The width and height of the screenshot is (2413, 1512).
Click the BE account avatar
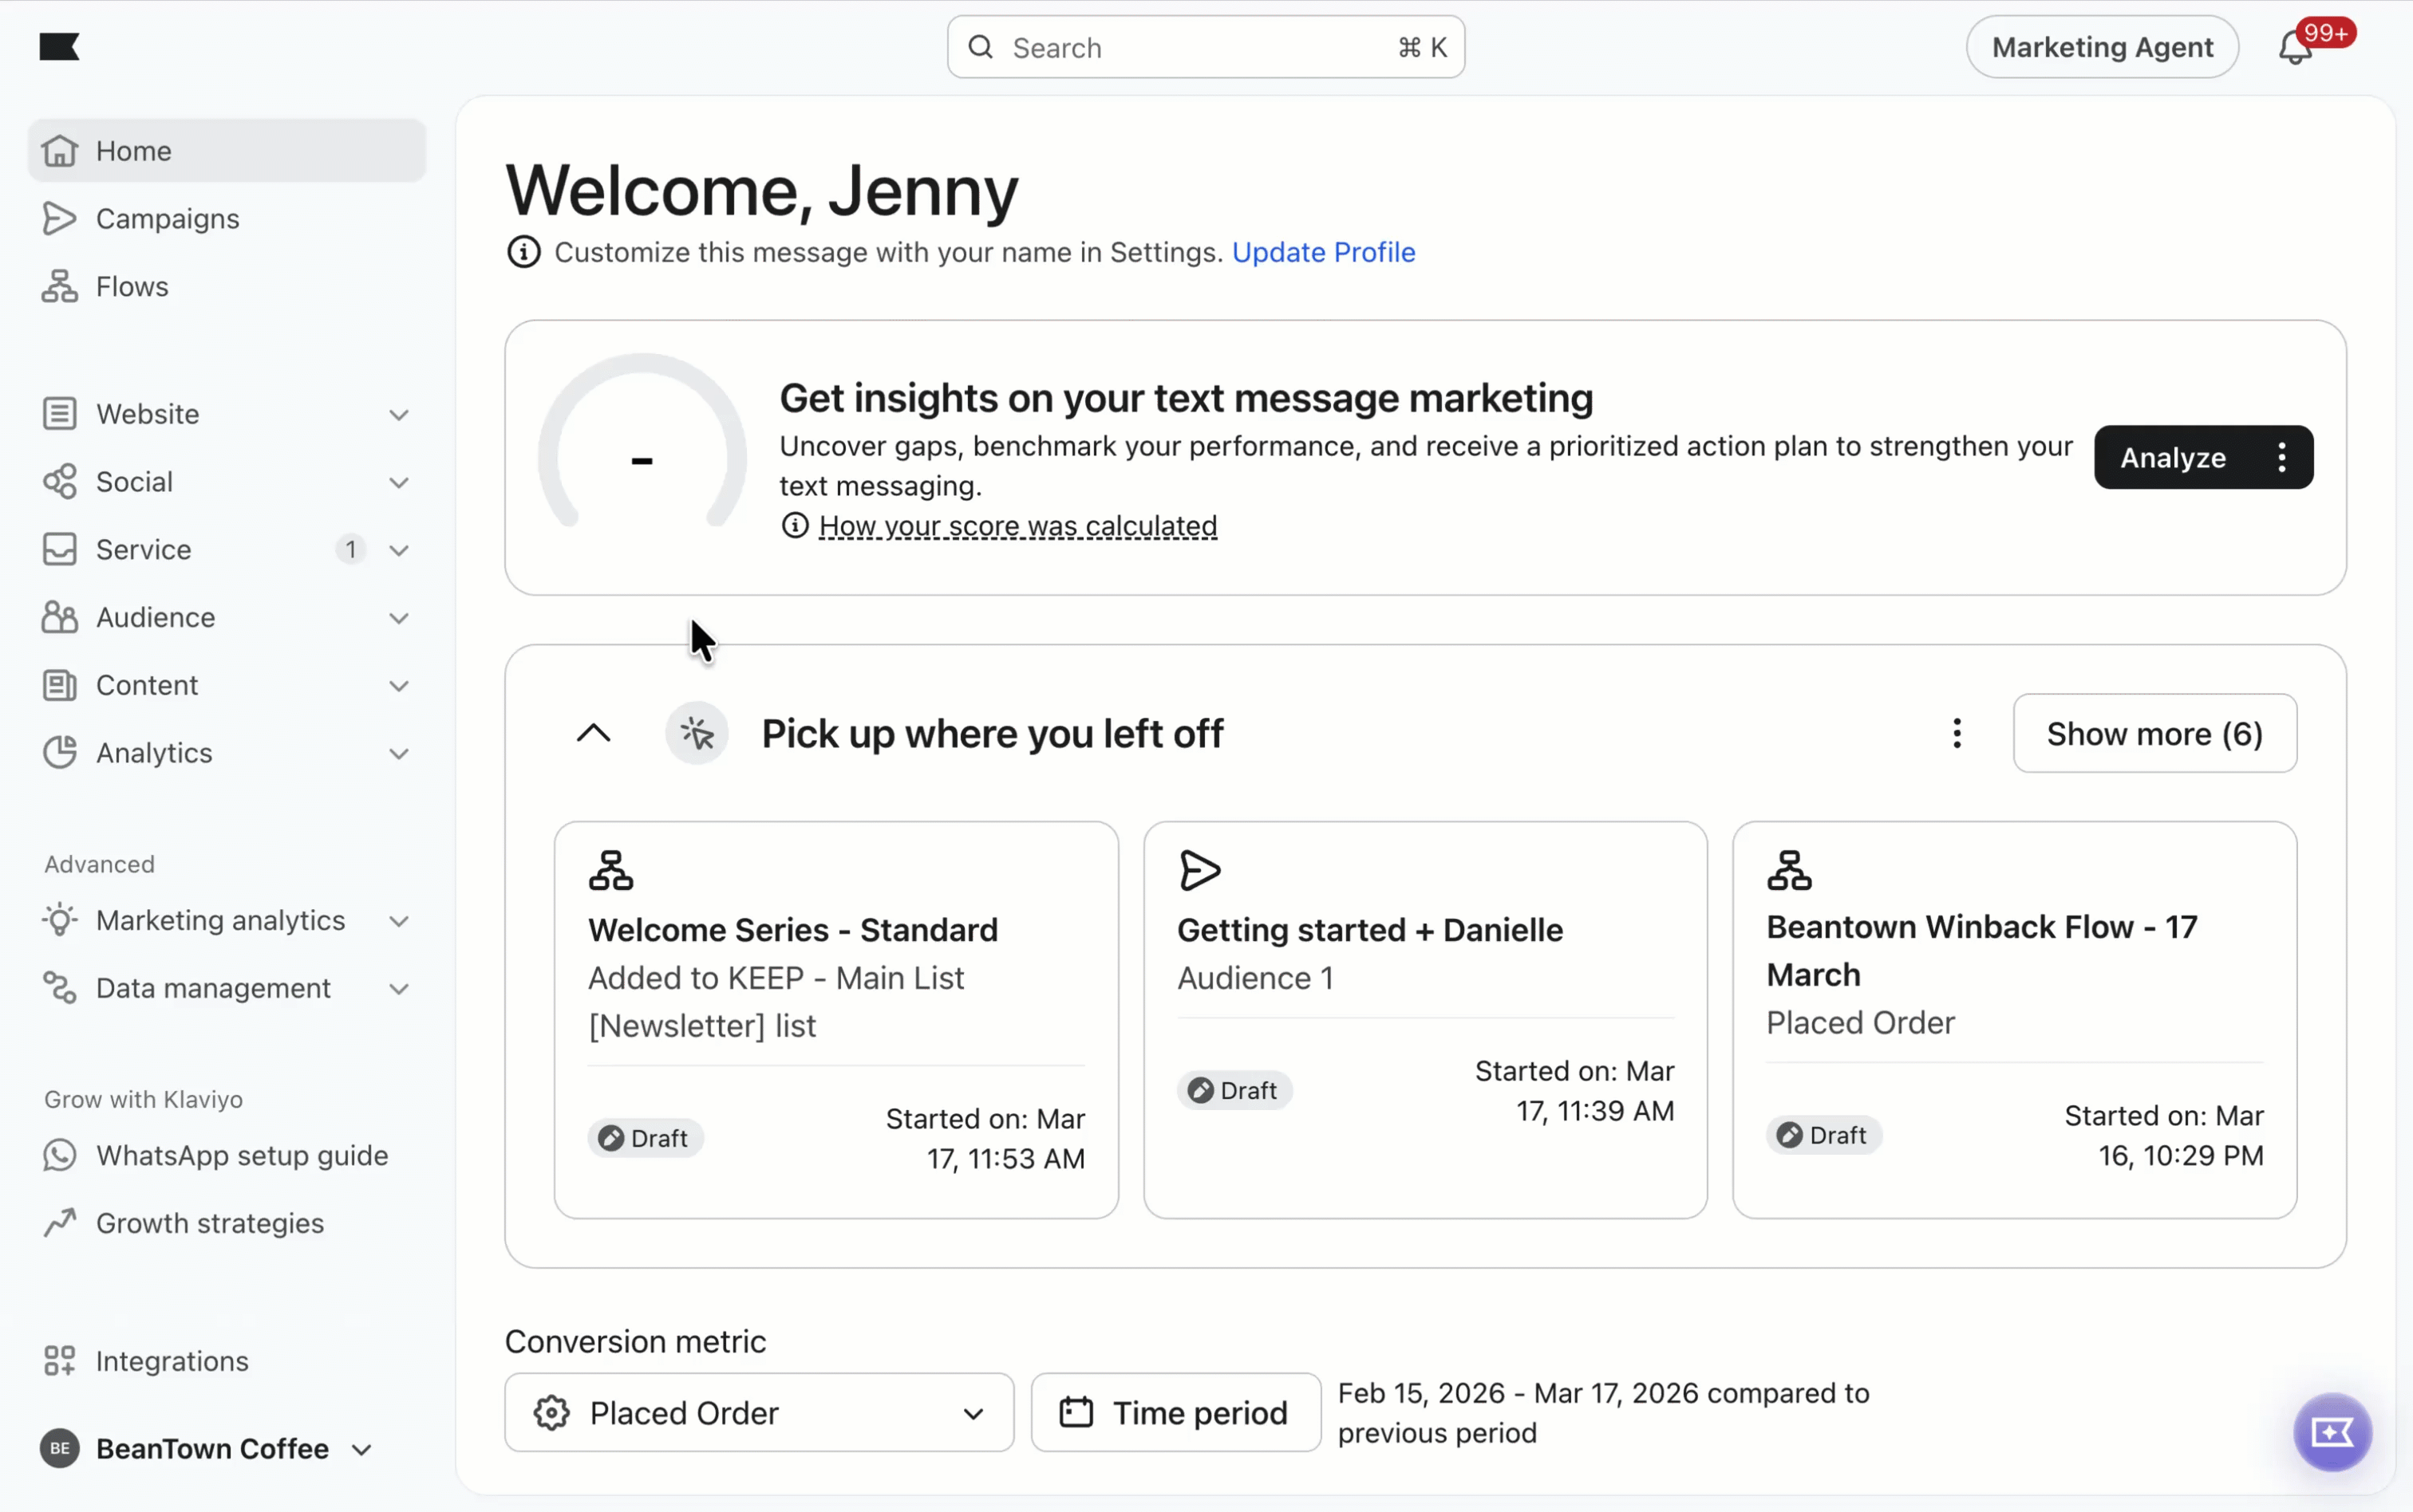[x=60, y=1448]
